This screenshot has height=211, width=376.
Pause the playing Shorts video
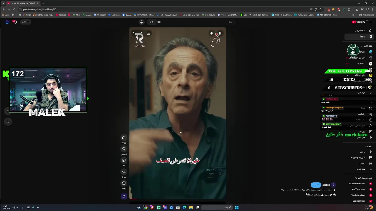click(x=220, y=33)
